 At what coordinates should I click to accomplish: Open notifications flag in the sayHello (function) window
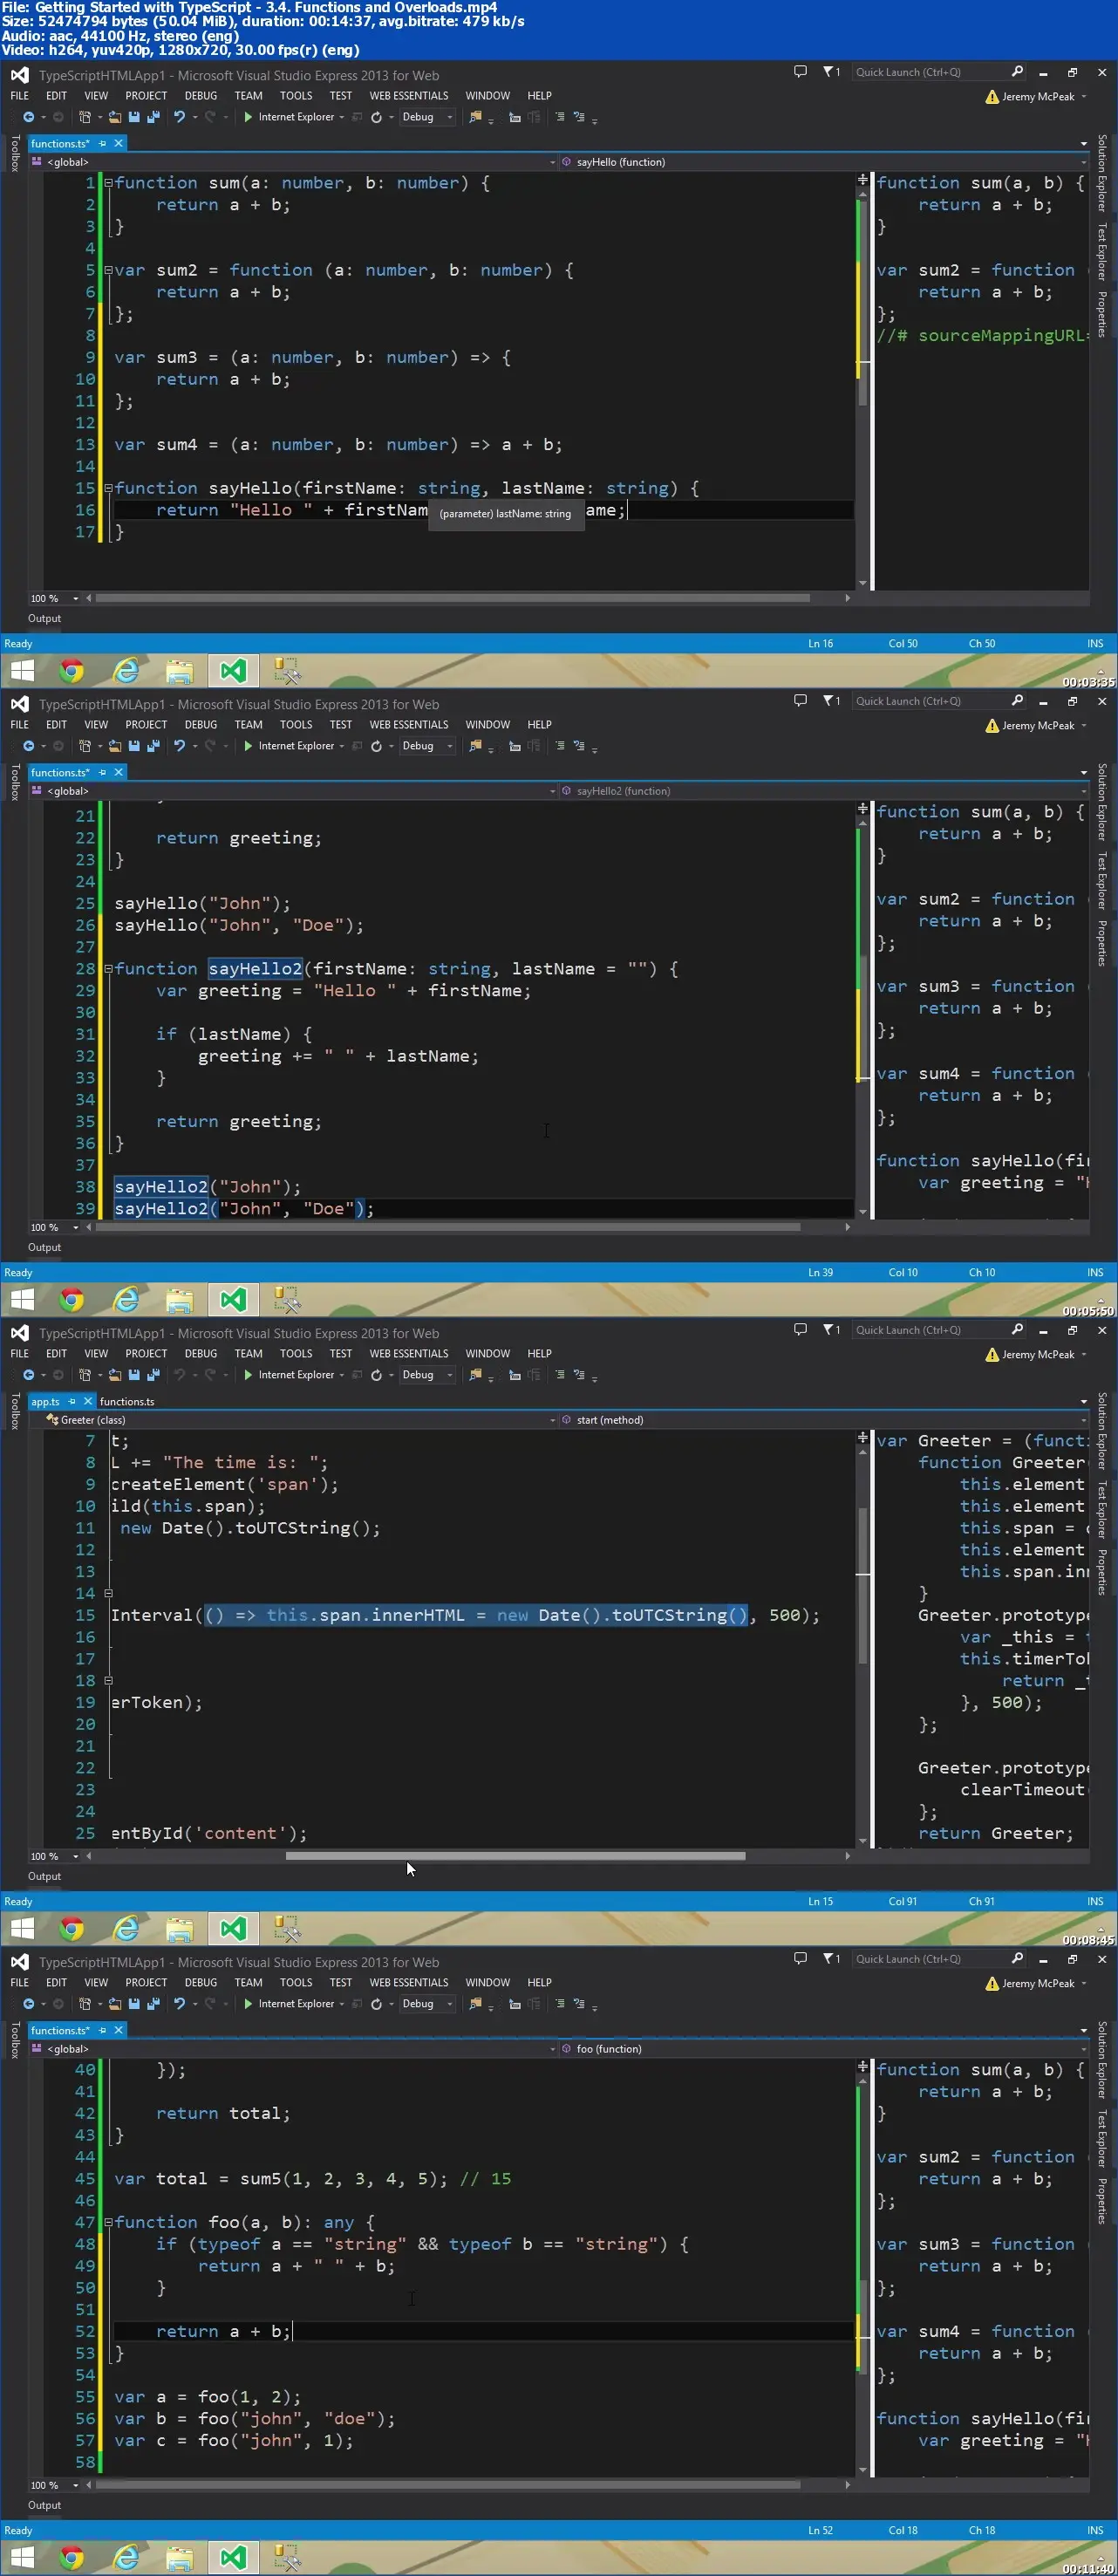(829, 72)
